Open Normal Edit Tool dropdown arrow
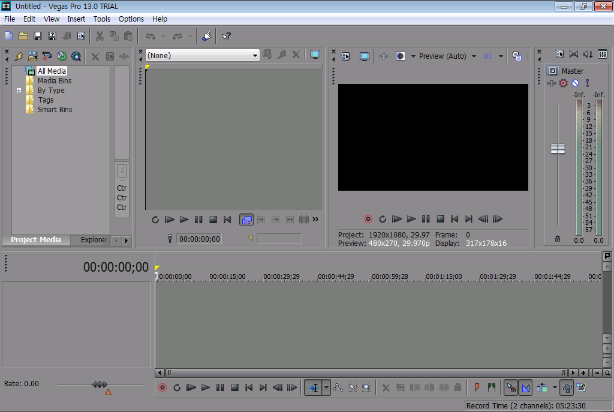This screenshot has width=614, height=412. (326, 388)
